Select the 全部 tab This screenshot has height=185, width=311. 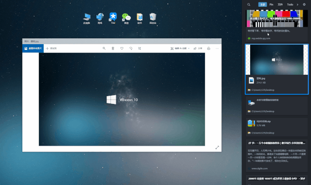tap(262, 4)
